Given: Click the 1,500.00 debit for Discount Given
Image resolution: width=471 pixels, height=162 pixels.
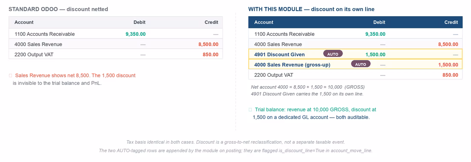Looking at the screenshot, I should 375,55.
